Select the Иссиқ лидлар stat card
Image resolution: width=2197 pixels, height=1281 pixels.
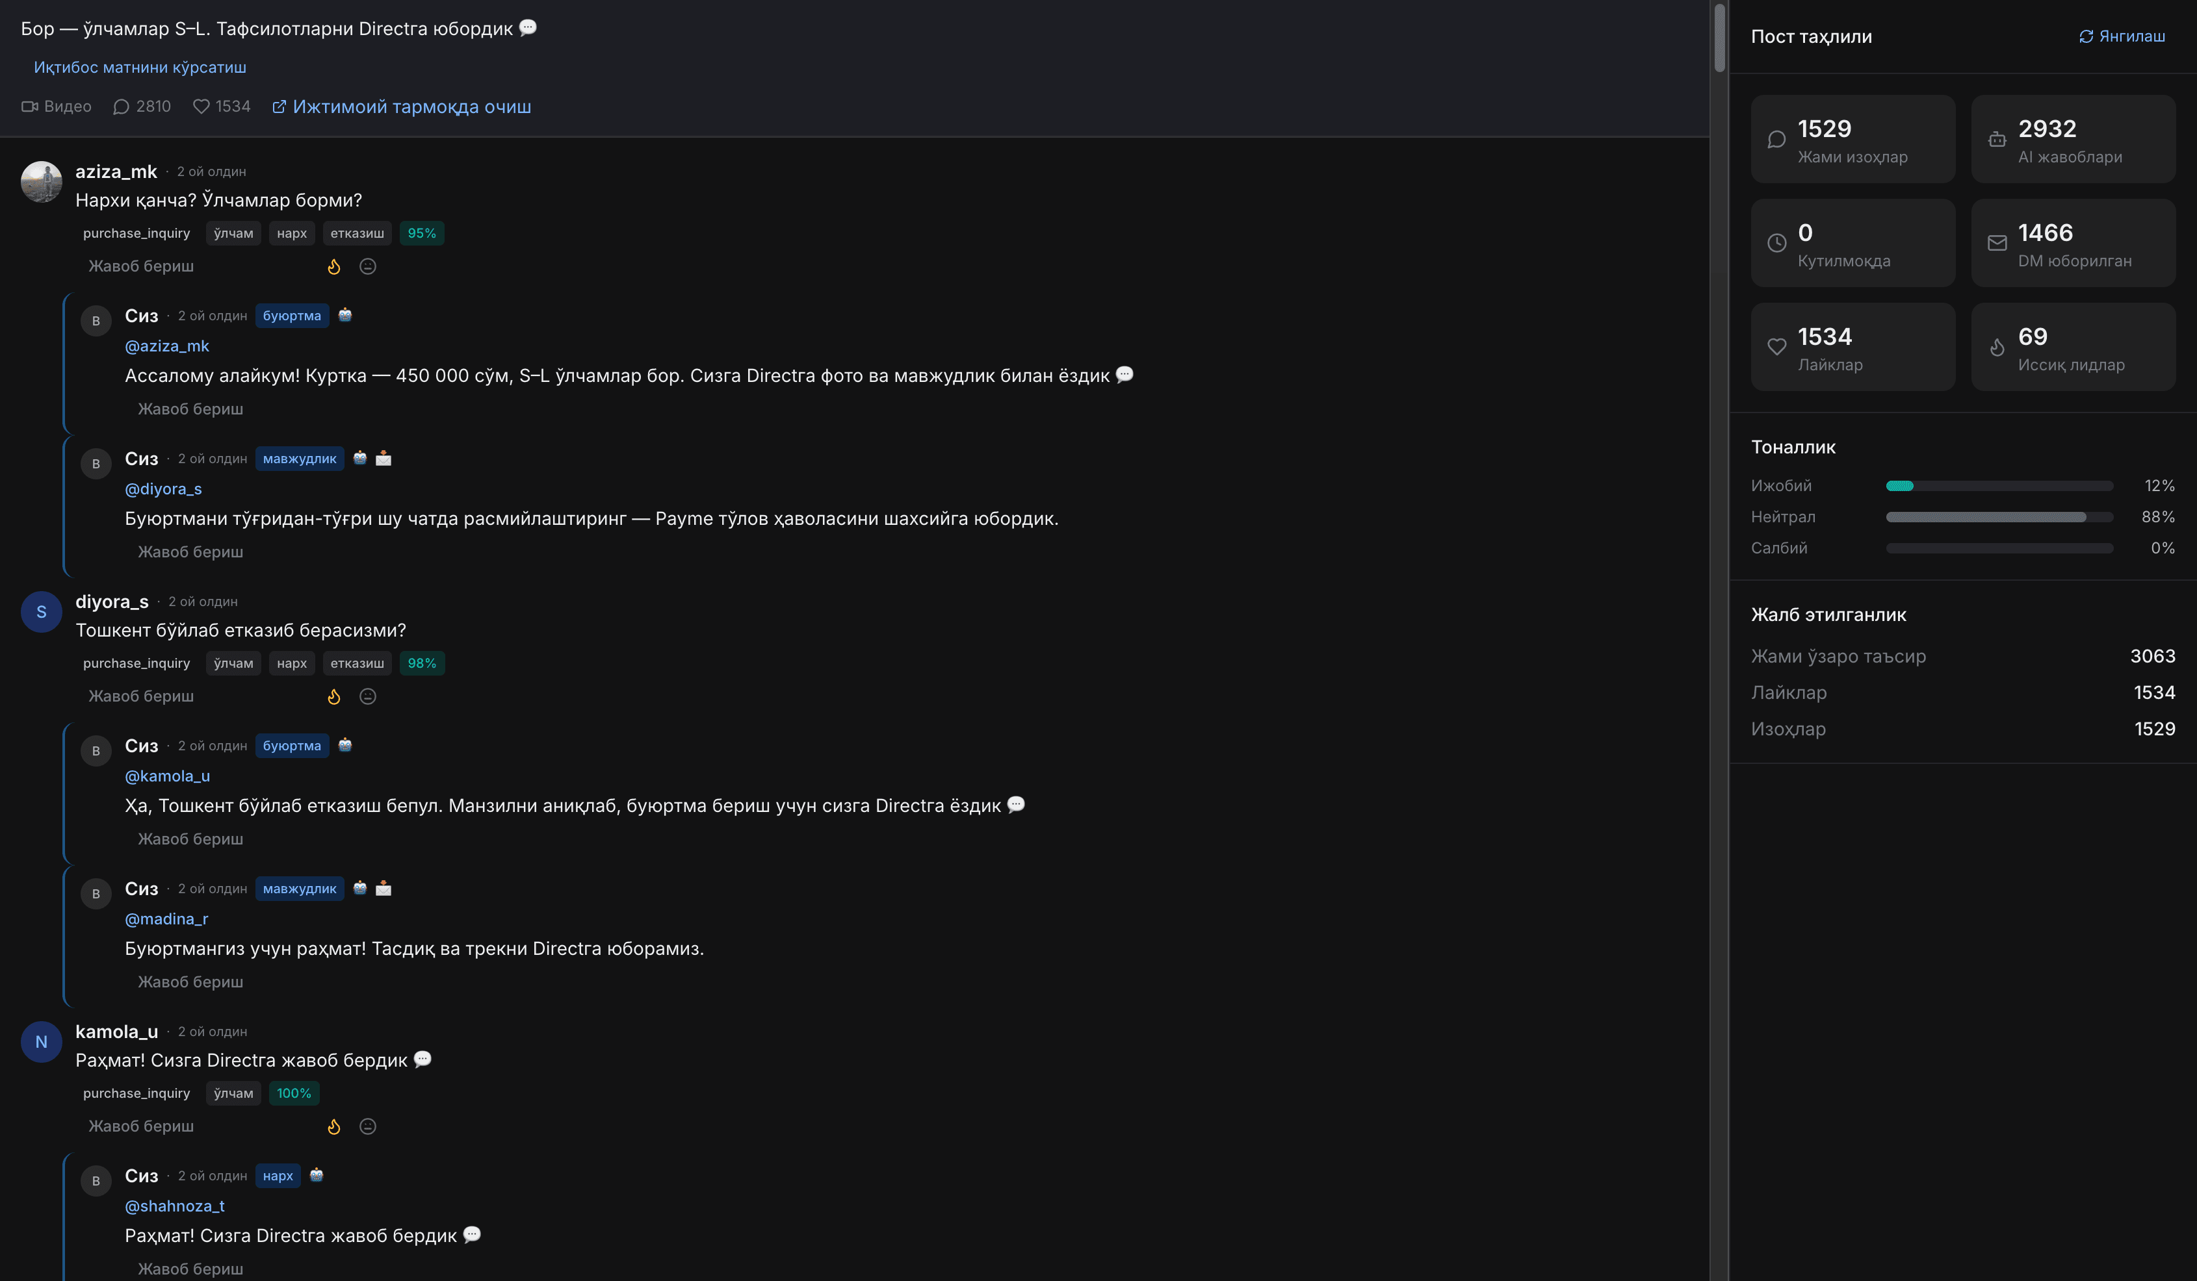2072,347
